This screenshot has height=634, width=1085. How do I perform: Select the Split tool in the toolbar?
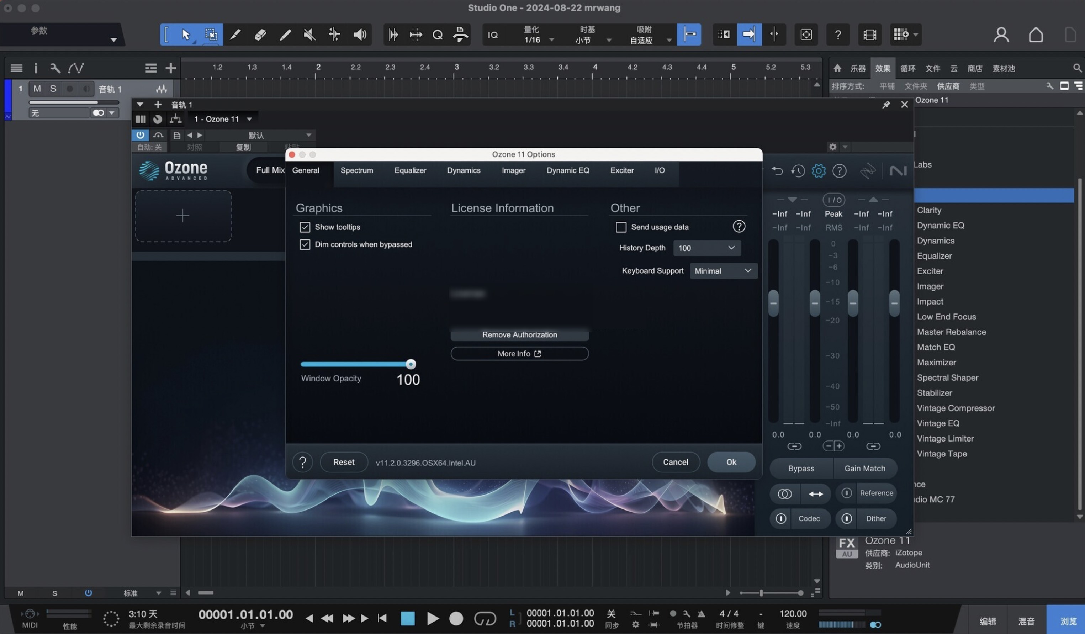(x=235, y=35)
